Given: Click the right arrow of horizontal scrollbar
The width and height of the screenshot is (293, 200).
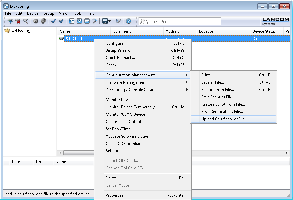Looking at the screenshot, I should [x=287, y=153].
